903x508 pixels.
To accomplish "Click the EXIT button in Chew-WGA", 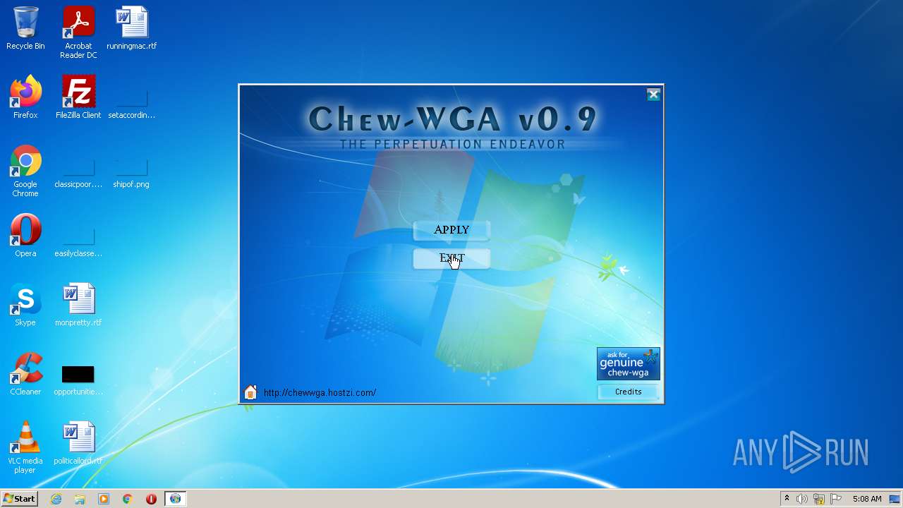I will click(451, 258).
